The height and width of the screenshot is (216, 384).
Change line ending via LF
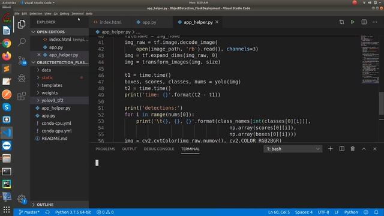coord(337,212)
